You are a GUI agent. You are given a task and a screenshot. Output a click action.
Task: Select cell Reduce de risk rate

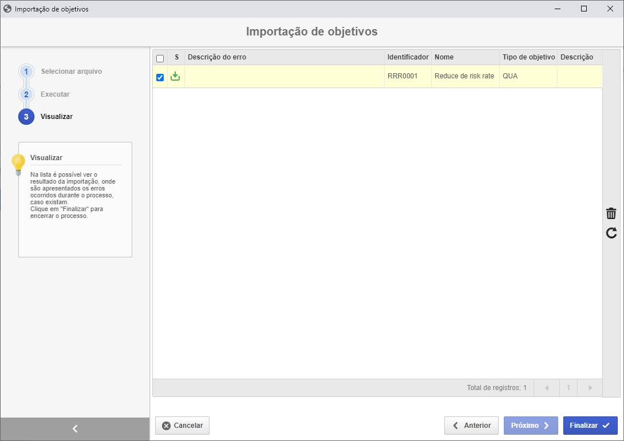coord(465,76)
